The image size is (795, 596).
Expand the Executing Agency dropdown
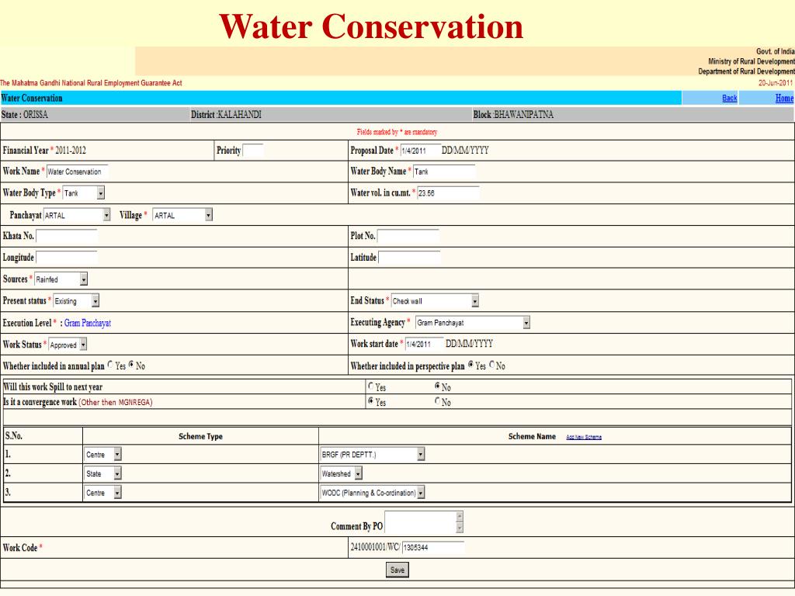pyautogui.click(x=473, y=323)
